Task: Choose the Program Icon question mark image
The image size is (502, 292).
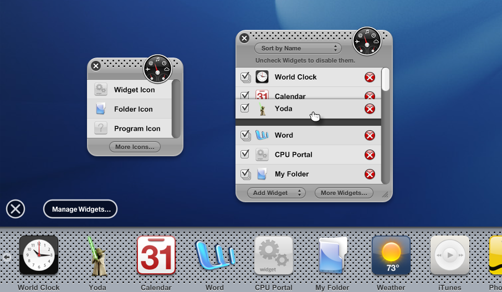Action: [100, 128]
